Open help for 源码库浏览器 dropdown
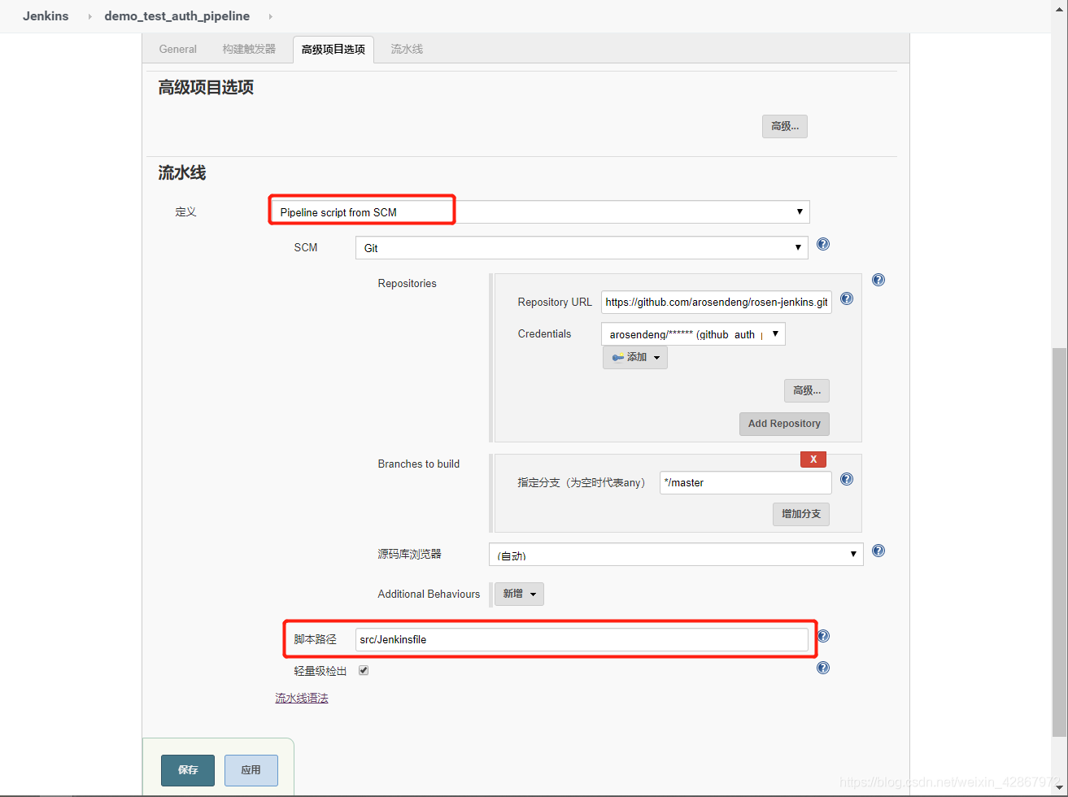Viewport: 1068px width, 797px height. pos(878,551)
